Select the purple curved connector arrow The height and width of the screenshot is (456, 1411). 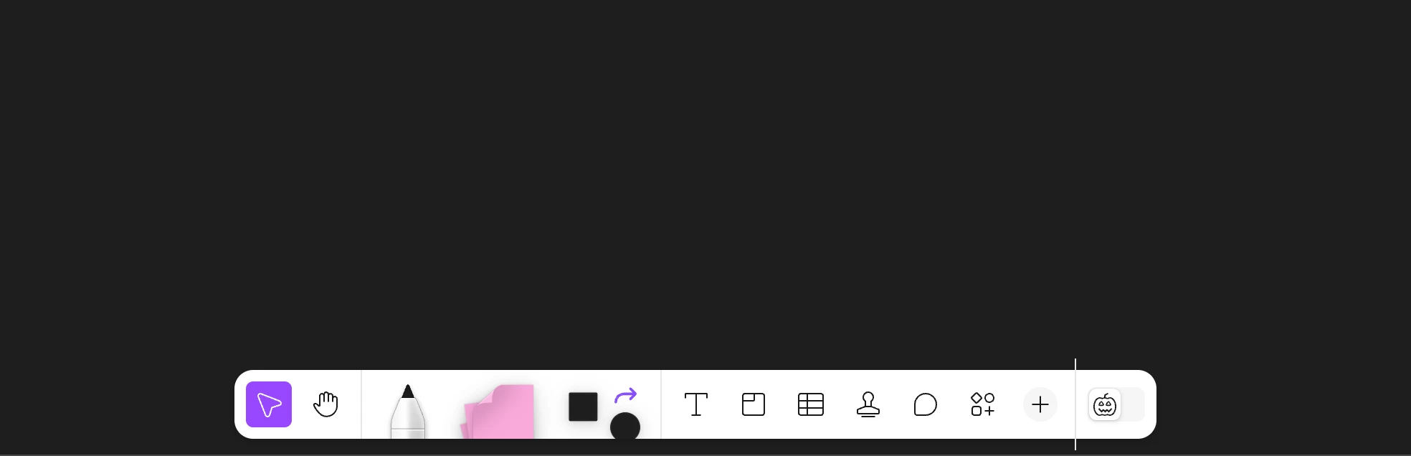[x=626, y=395]
